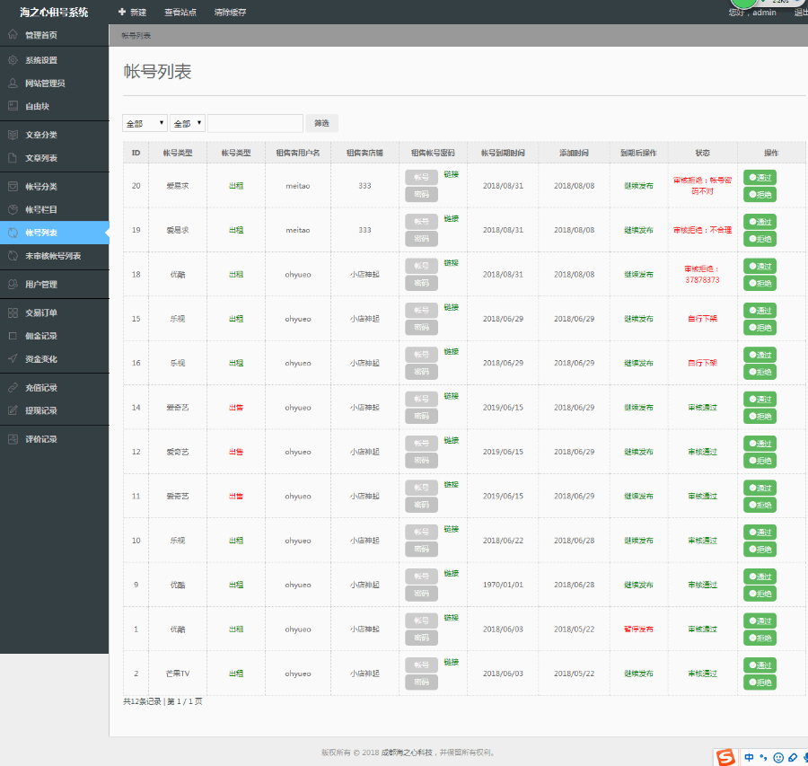Click the search text field beside 筛选
The height and width of the screenshot is (766, 808).
[255, 123]
